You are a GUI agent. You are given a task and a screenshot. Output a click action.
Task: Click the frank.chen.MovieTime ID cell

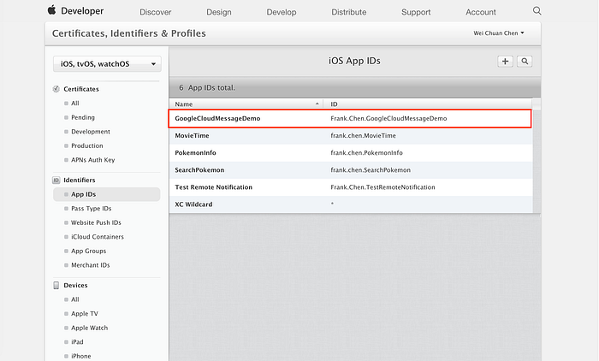[364, 136]
